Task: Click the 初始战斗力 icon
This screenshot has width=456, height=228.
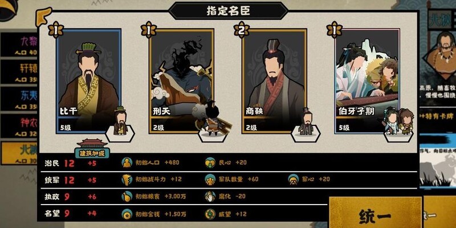Action: 127,180
